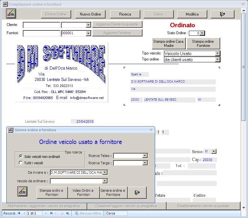248x218 pixels.
Task: Click the scrollbar up arrow
Action: click(244, 10)
